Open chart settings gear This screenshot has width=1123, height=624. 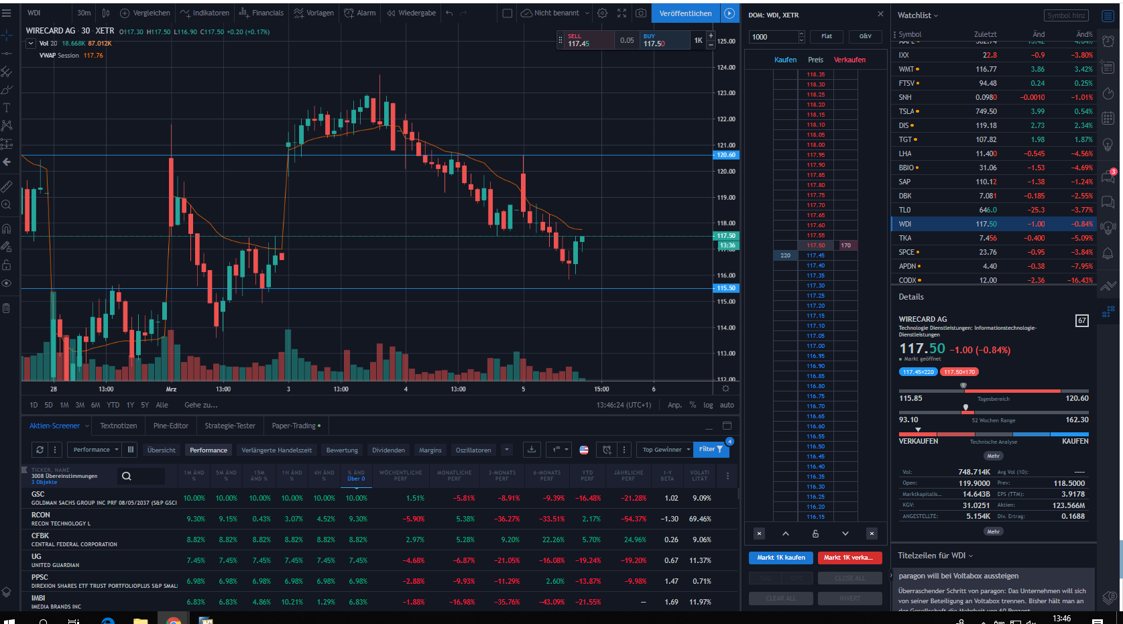pos(602,13)
